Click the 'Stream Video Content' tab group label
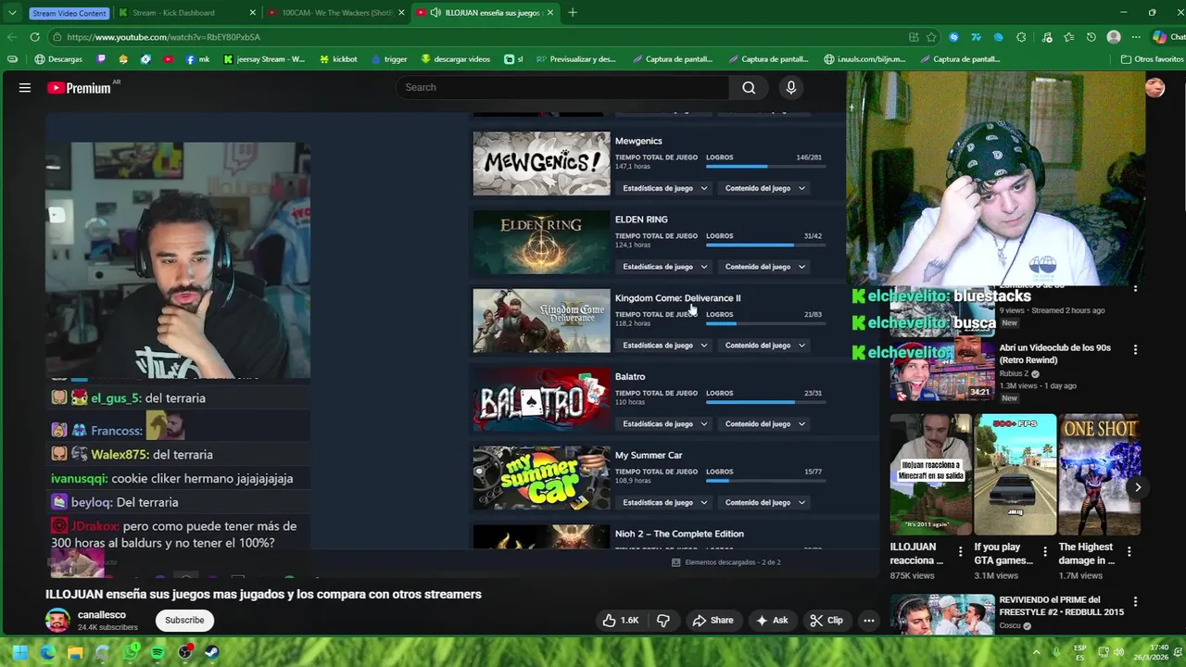 click(x=69, y=13)
